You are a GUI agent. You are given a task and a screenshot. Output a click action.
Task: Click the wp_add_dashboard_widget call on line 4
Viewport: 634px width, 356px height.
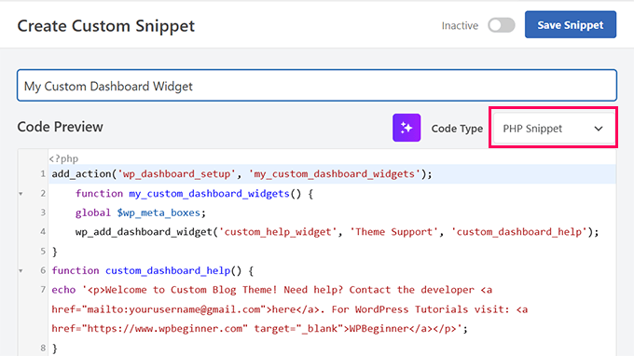click(x=337, y=232)
